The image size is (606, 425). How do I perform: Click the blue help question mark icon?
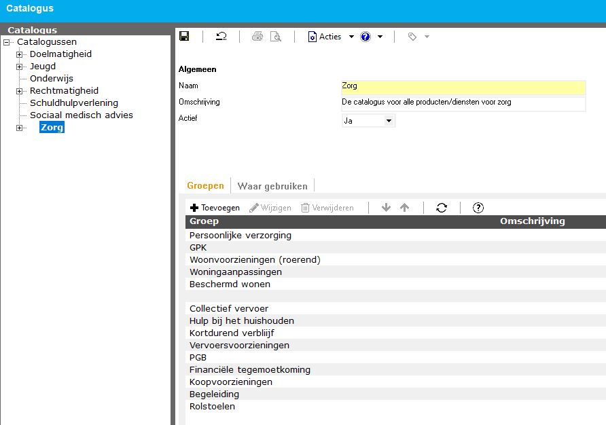pyautogui.click(x=366, y=37)
